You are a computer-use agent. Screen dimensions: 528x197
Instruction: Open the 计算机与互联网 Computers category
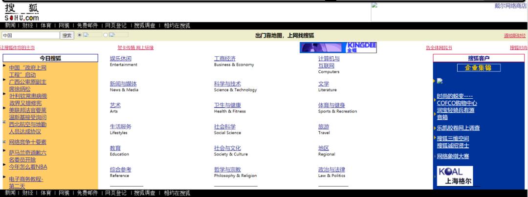pyautogui.click(x=329, y=62)
